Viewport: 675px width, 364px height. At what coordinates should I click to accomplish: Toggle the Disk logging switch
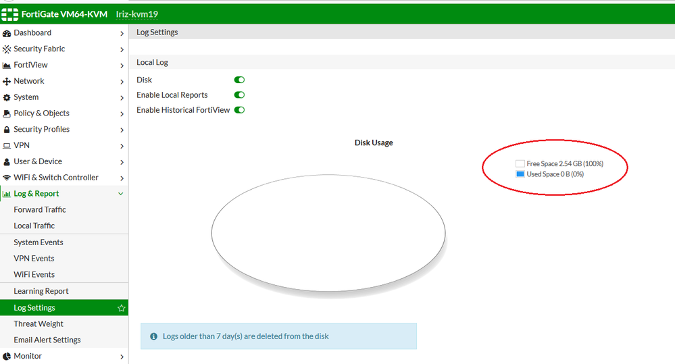pos(239,80)
